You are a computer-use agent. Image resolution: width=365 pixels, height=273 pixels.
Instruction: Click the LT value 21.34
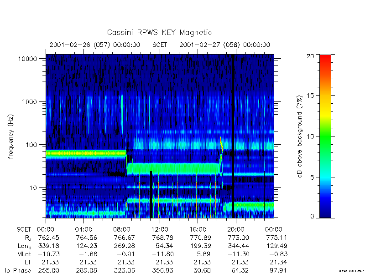(x=278, y=263)
